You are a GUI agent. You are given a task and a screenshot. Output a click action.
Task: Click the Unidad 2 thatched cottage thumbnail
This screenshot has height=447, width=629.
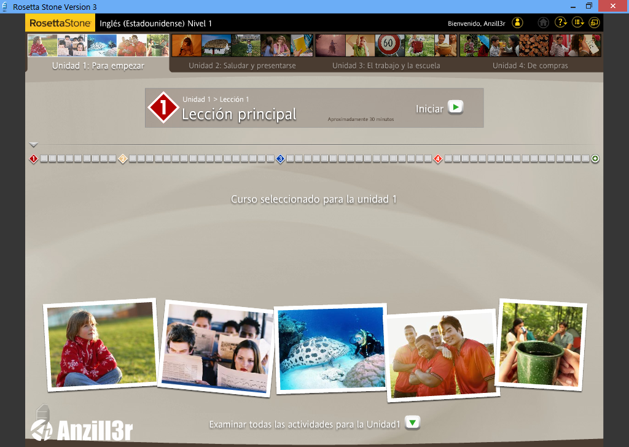pyautogui.click(x=216, y=45)
